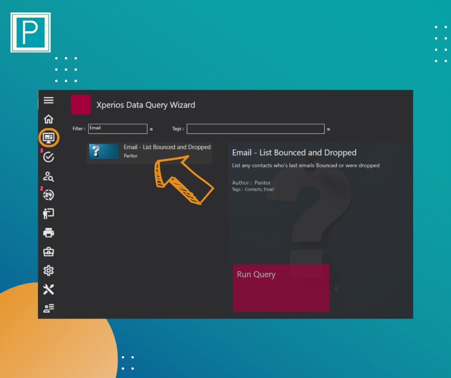Click the small icon beside Tags field
Image resolution: width=451 pixels, height=378 pixels.
[x=329, y=129]
